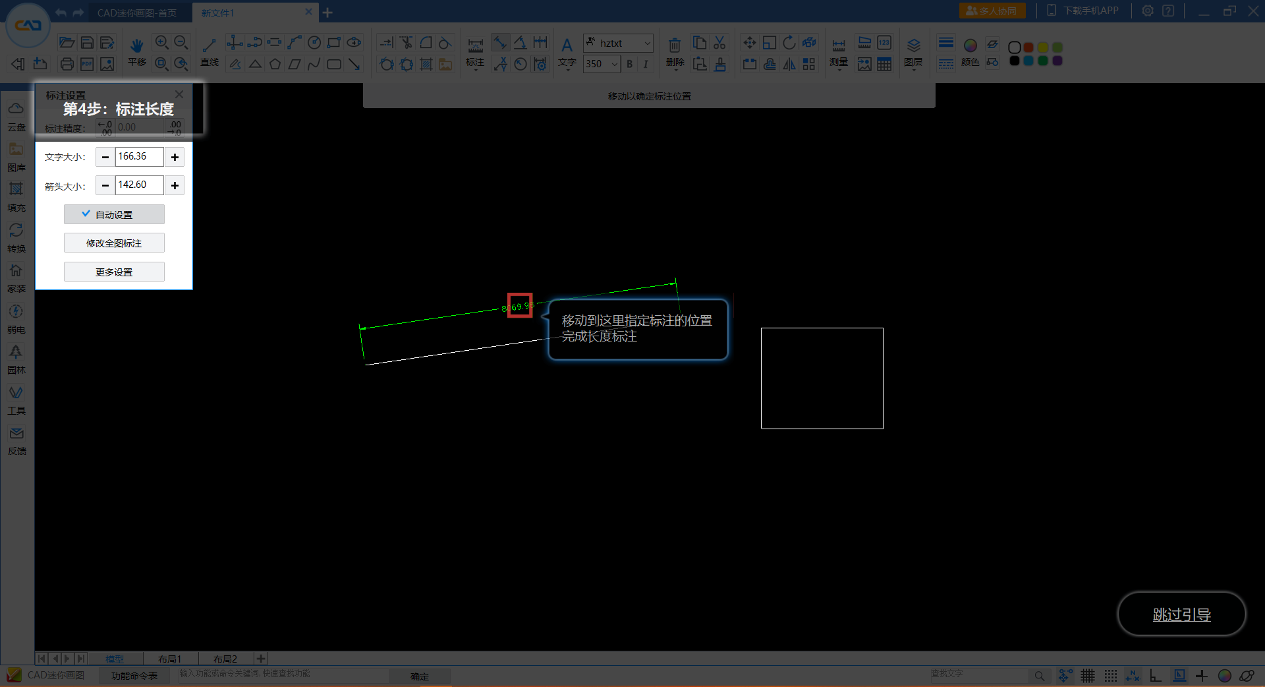Click the 跳过引导 skip guide link
Screen dimensions: 1265x687
[x=1181, y=614]
